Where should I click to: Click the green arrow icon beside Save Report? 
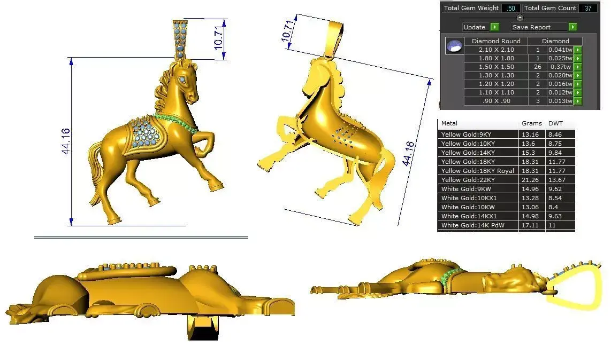coord(572,27)
